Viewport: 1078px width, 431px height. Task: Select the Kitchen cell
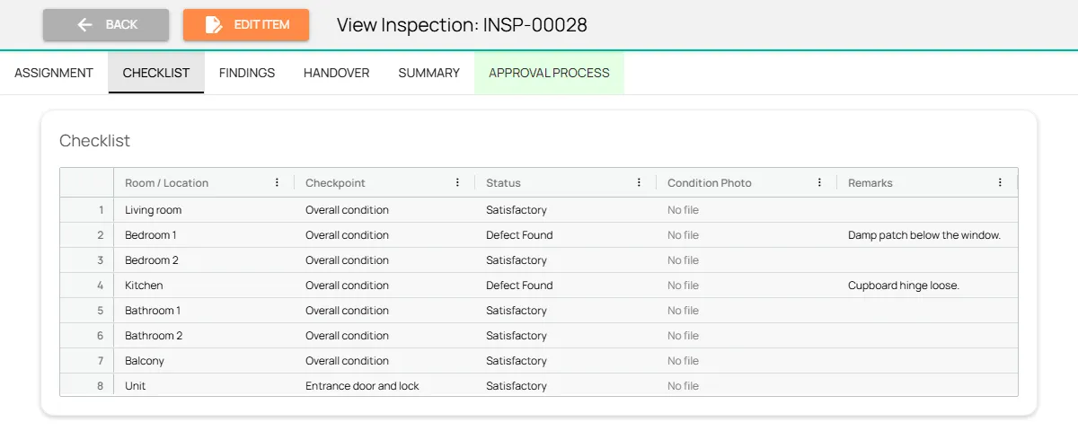pos(204,286)
